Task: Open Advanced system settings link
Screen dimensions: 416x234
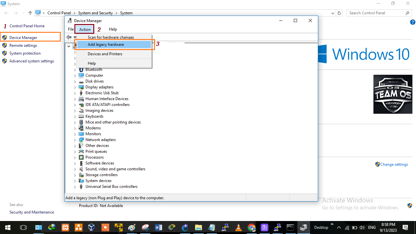Action: (32, 61)
